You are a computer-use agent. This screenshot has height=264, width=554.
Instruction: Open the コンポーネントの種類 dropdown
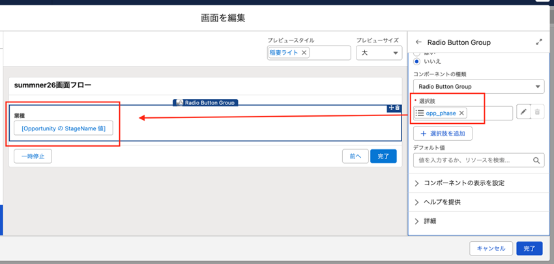[478, 87]
